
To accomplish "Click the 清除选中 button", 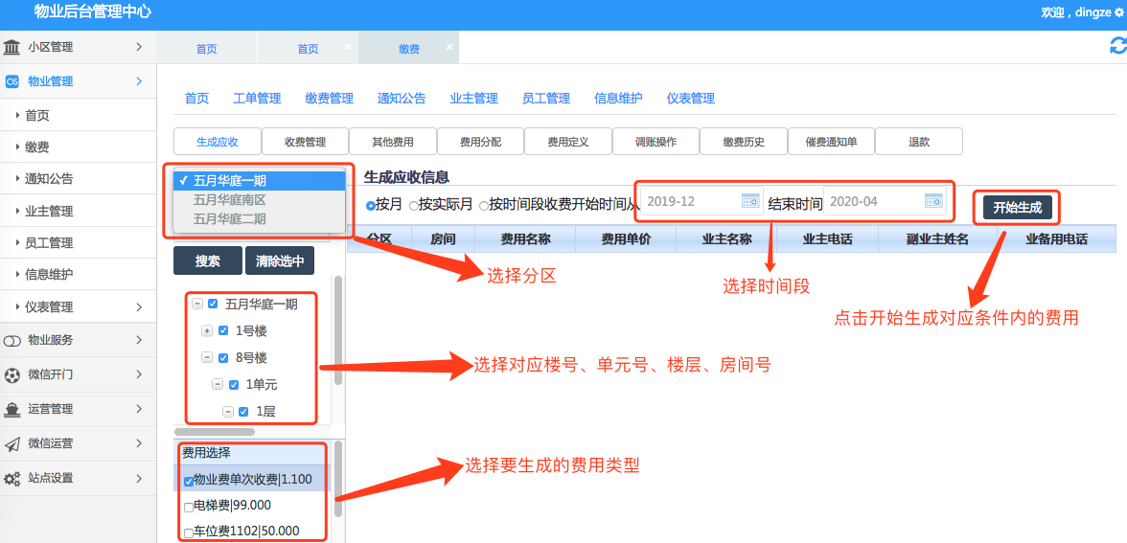I will click(x=280, y=260).
